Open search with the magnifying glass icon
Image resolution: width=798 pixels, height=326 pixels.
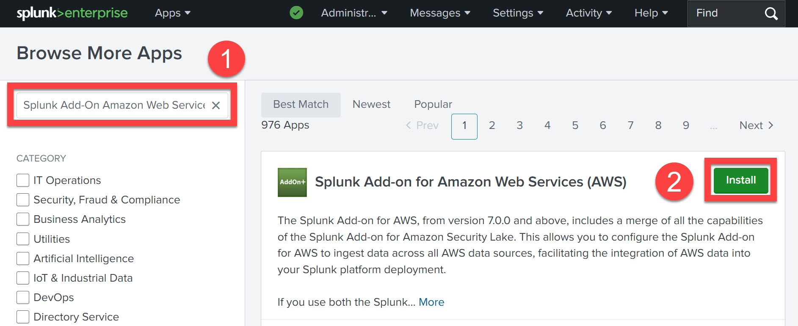770,14
